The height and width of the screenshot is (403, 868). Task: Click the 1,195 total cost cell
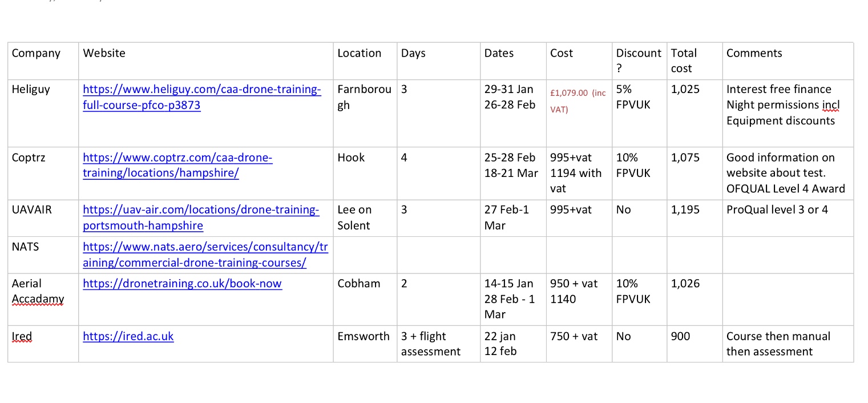pos(695,218)
